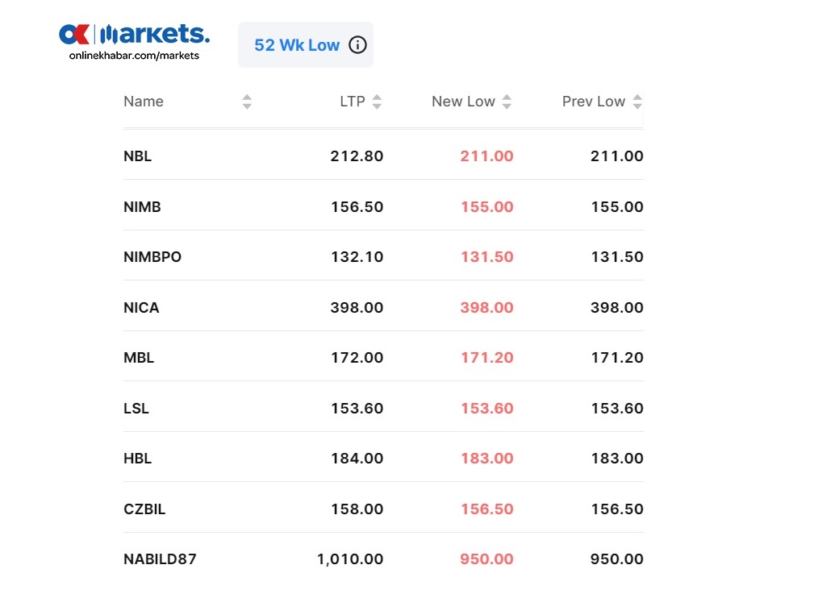
Task: Select NBL LTP value 212.80
Action: tap(357, 156)
